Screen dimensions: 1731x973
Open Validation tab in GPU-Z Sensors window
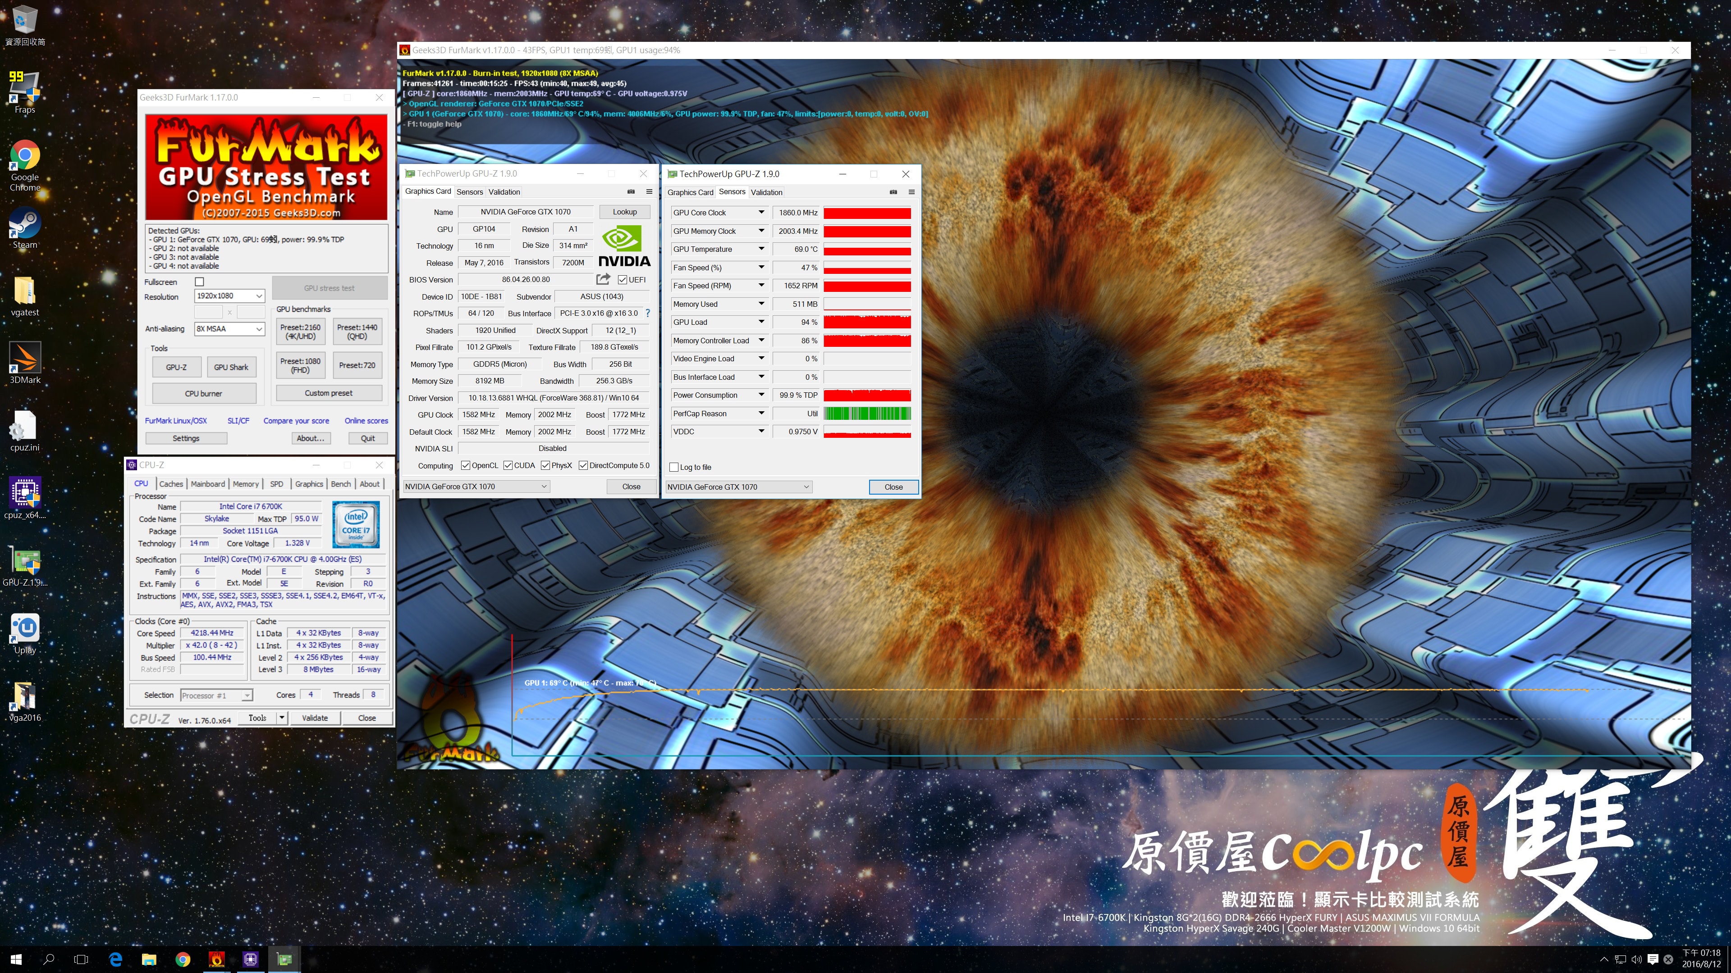[x=767, y=192]
